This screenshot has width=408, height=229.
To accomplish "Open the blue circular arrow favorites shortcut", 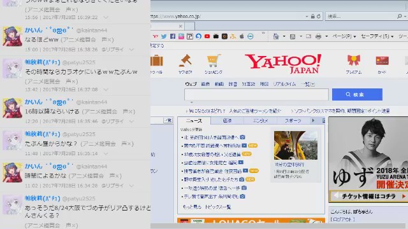I will coord(198,36).
